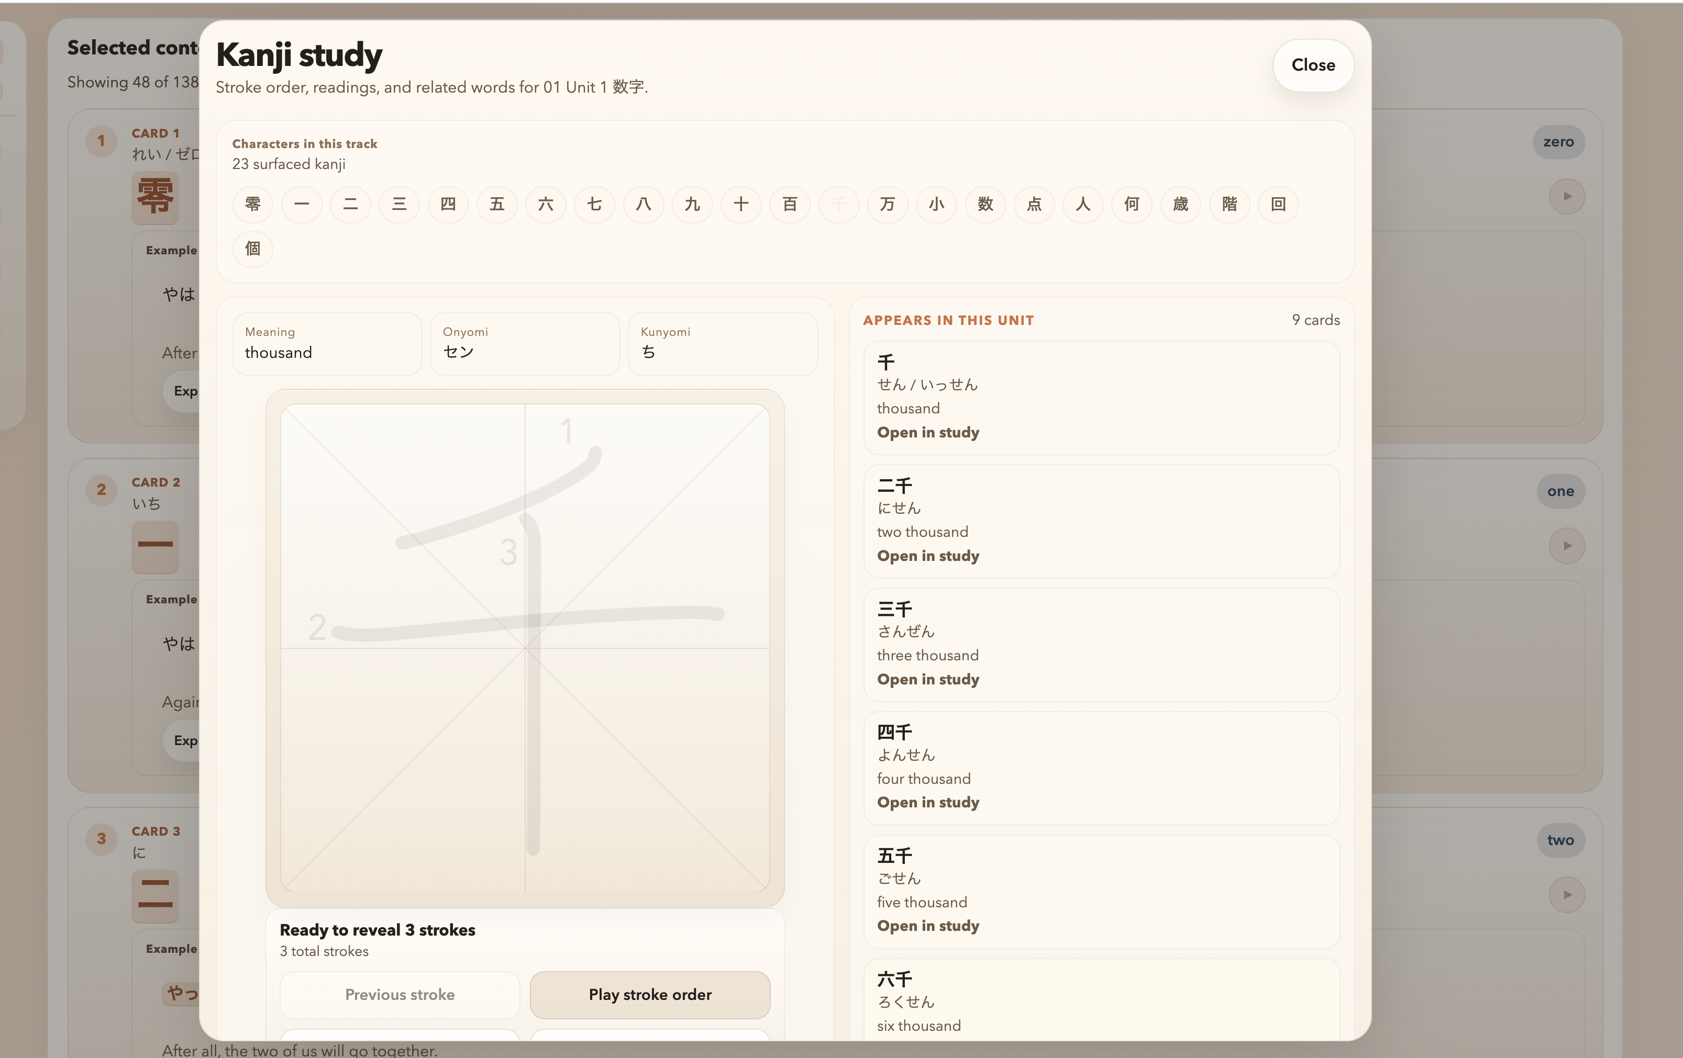
Task: Select the 十 kanji chip
Action: tap(741, 204)
